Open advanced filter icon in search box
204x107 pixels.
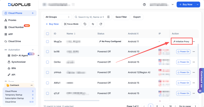click(109, 17)
